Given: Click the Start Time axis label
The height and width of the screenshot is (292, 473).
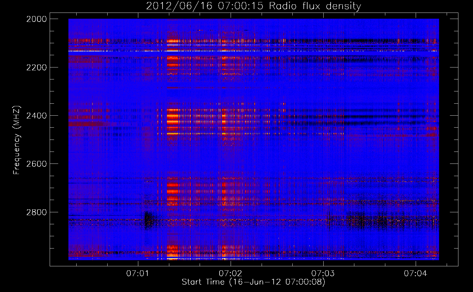Looking at the screenshot, I should (x=253, y=282).
